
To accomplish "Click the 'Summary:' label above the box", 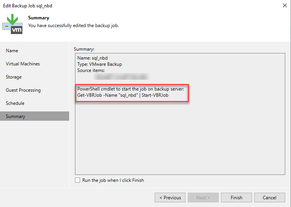I will click(x=84, y=49).
